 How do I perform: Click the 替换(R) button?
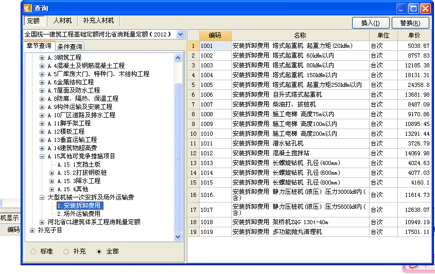410,23
